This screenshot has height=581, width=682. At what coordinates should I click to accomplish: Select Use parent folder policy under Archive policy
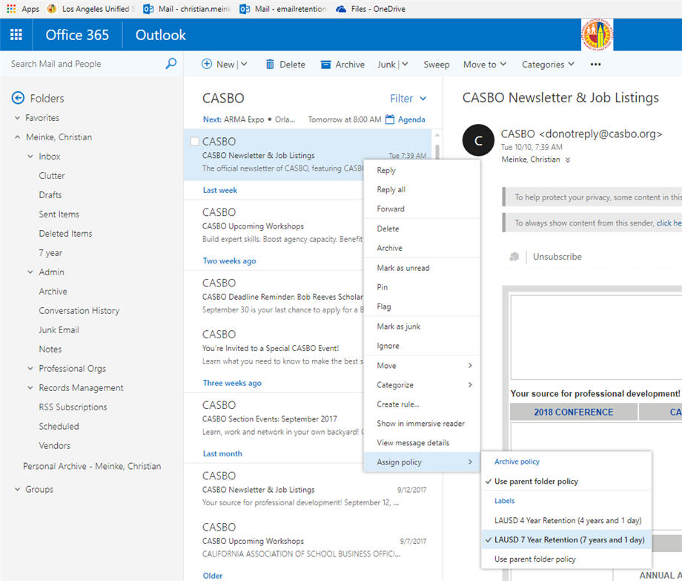[566, 482]
